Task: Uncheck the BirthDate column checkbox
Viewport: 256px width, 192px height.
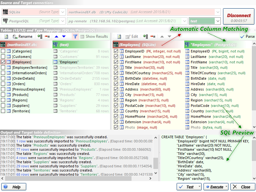Action: 116,78
